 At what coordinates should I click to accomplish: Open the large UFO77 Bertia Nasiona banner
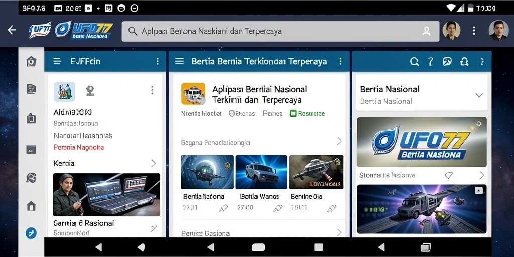422,142
